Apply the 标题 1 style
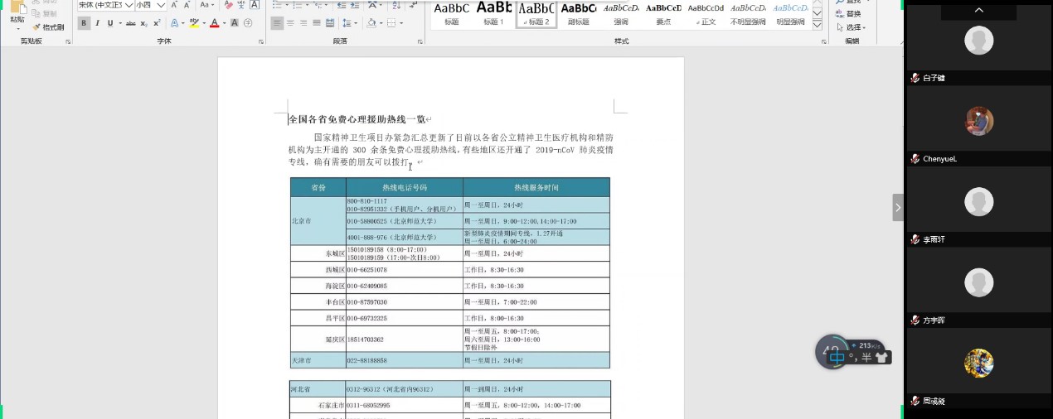The height and width of the screenshot is (419, 1053). coord(494,14)
